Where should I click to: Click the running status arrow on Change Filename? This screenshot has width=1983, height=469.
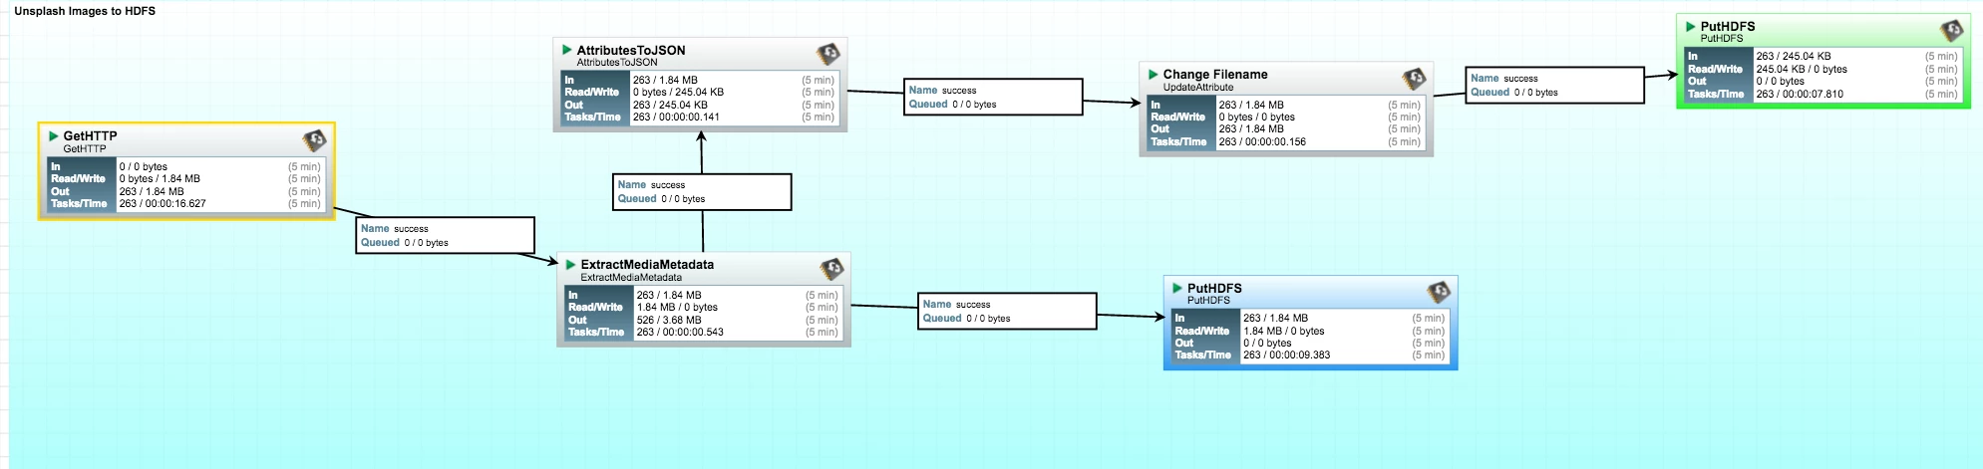point(1154,74)
